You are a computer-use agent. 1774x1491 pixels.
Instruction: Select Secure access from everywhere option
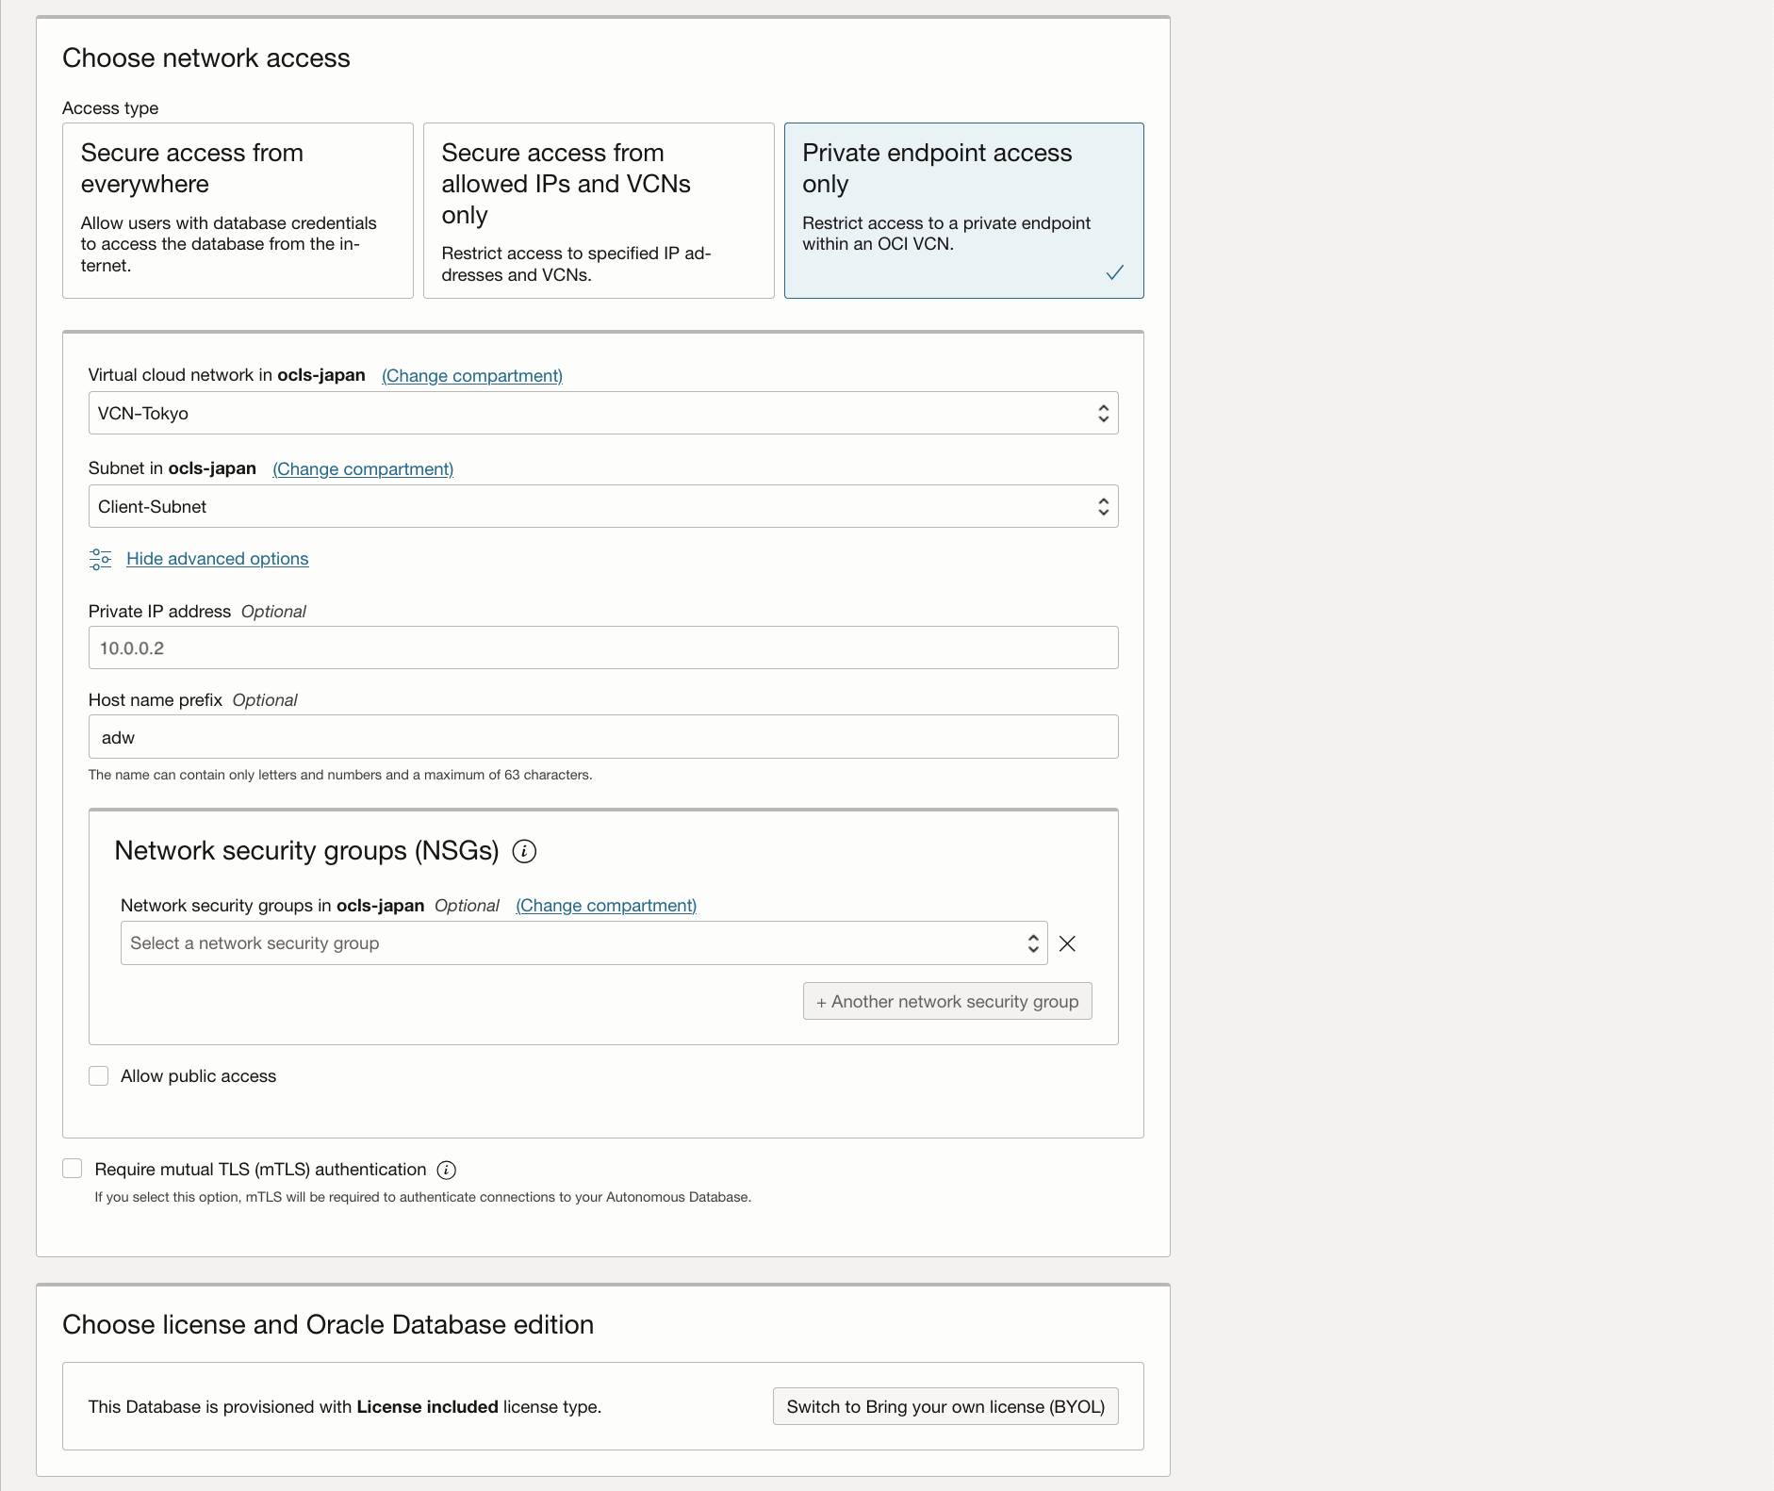coord(238,210)
